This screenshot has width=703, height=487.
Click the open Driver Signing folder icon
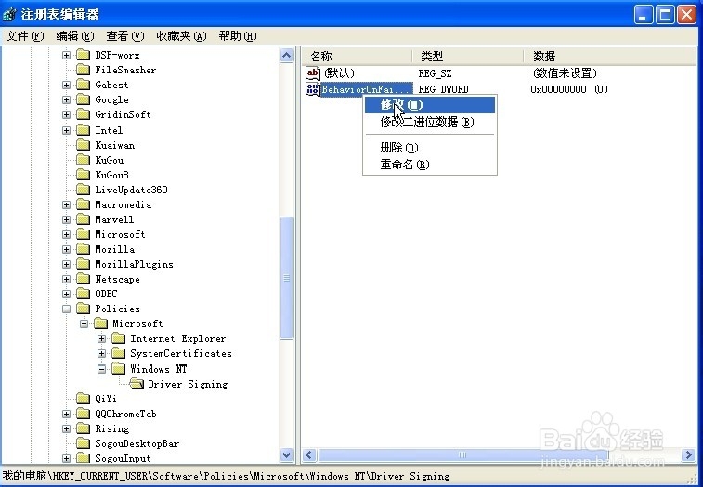tap(137, 384)
